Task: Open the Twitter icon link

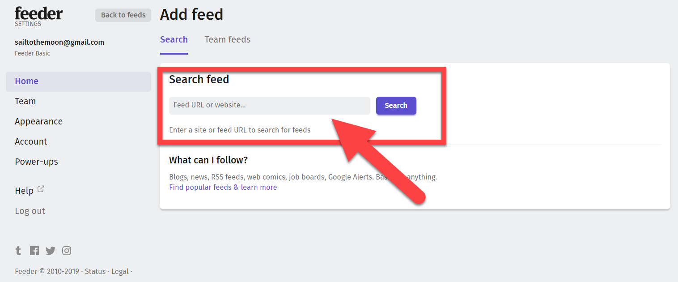Action: tap(50, 251)
